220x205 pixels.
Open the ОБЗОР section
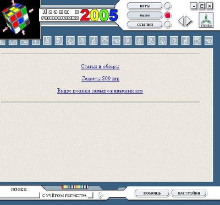point(145,15)
